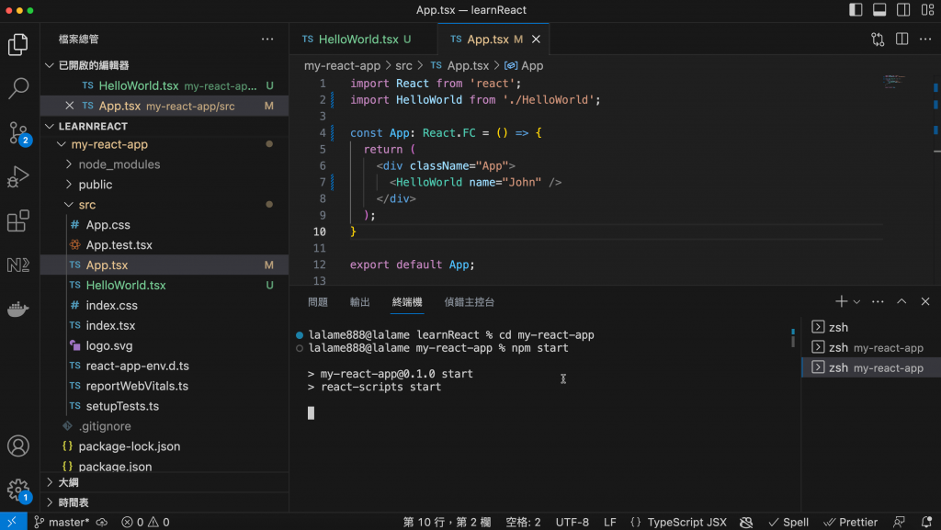Select the 終端機 panel tab
Viewport: 941px width, 530px height.
[407, 302]
